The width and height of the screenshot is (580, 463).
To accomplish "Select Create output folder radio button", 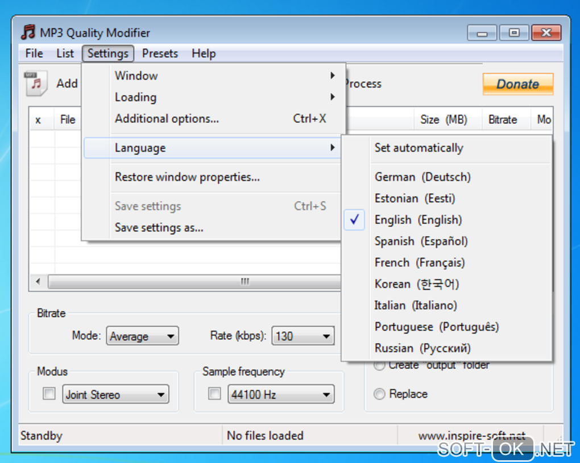I will click(x=379, y=365).
